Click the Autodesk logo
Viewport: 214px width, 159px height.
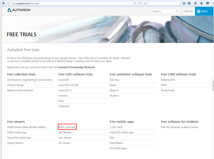tap(19, 10)
